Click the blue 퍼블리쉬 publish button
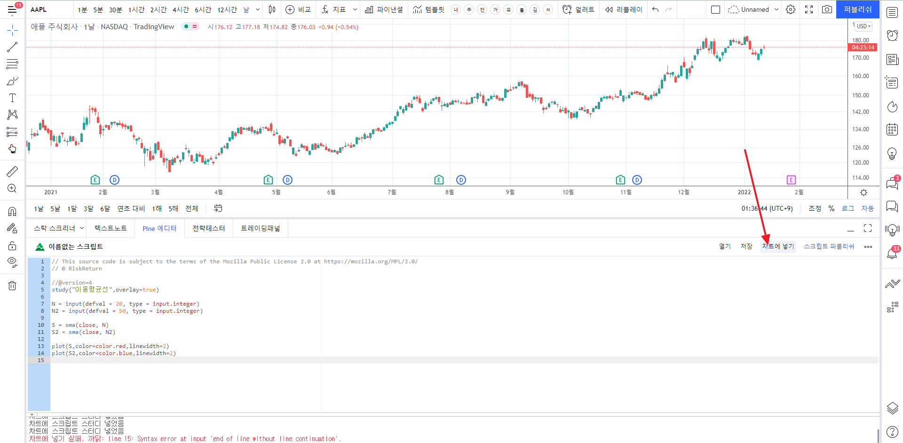The image size is (903, 443). 858,9
